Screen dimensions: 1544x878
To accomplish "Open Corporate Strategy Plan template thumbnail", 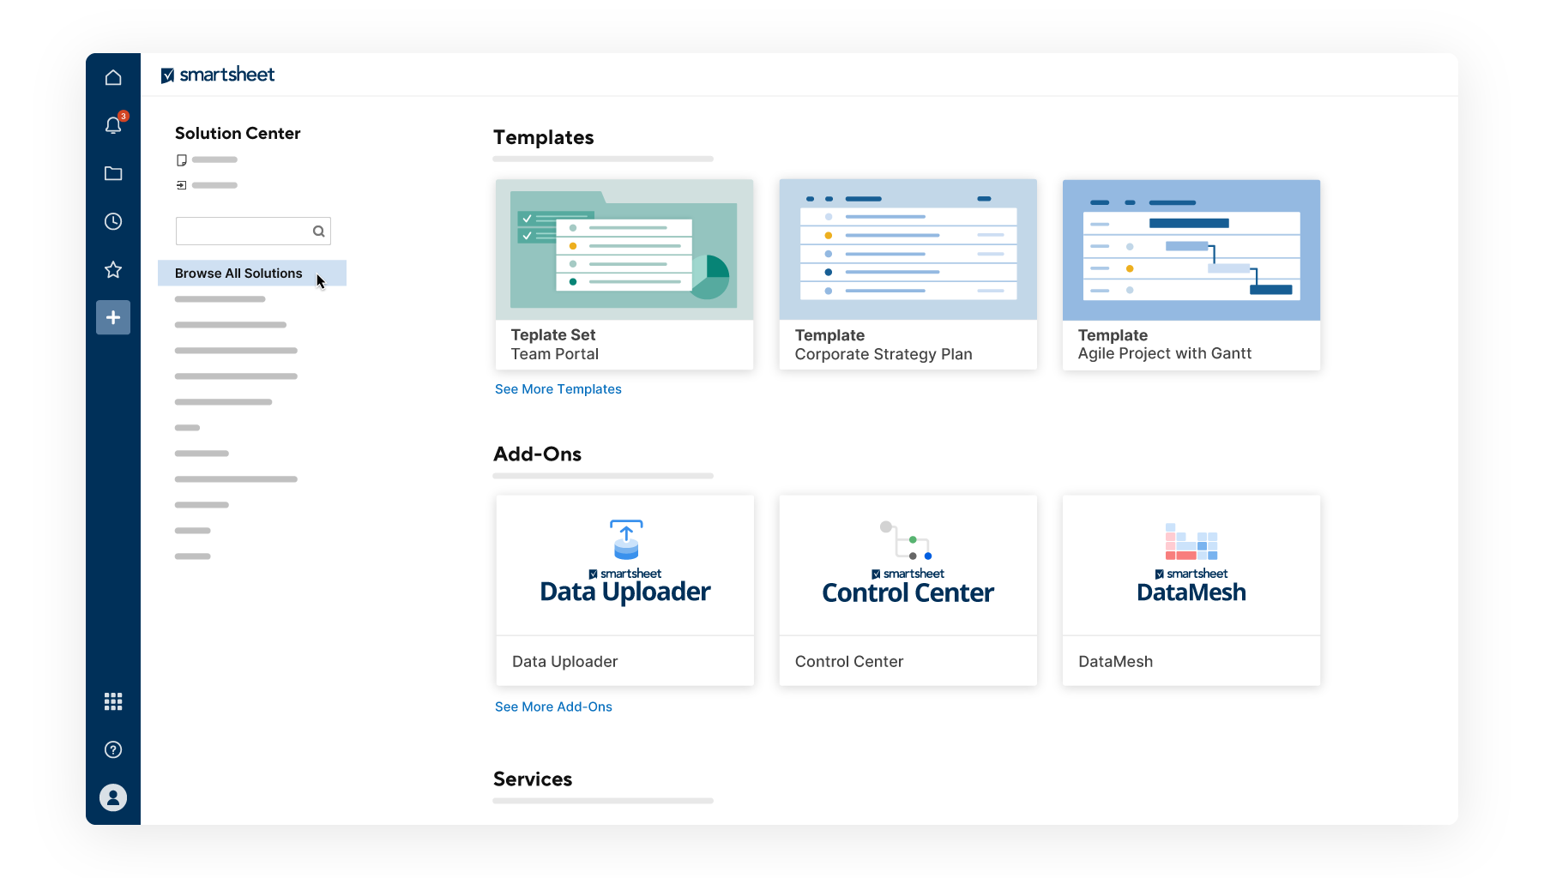I will [x=908, y=250].
